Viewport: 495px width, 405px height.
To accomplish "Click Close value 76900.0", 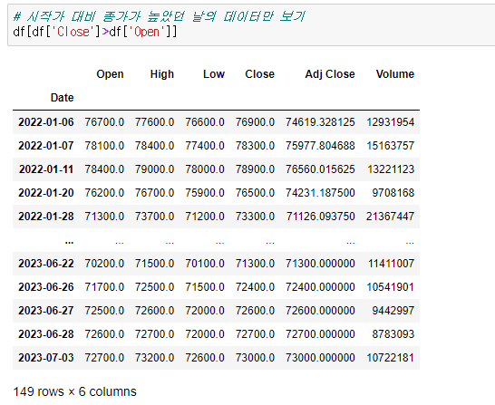I will [255, 122].
